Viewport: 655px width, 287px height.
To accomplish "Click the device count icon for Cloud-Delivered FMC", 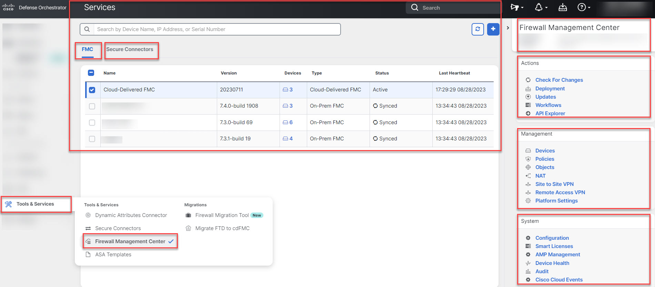I will click(285, 90).
